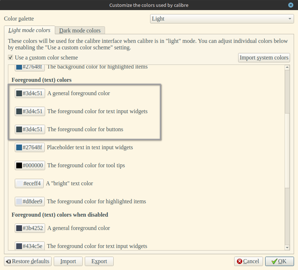298x270 pixels.
Task: Click the Import button
Action: 68,261
